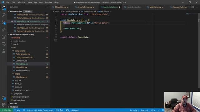Switch to the MovieSection.tsx tab

point(133,7)
